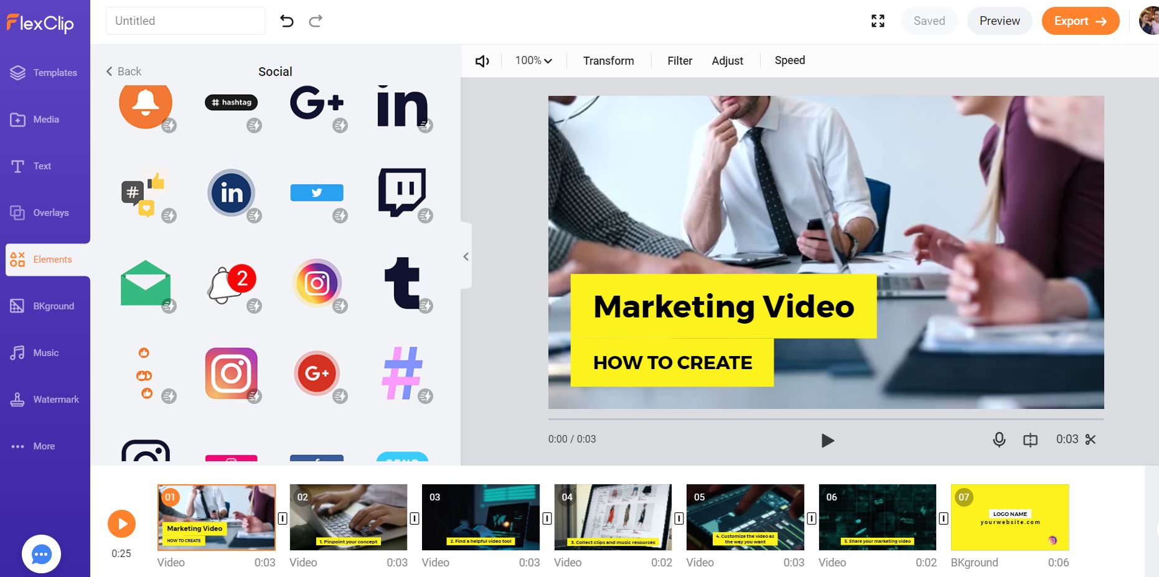
Task: Add the bell with red 2 badge
Action: pyautogui.click(x=232, y=283)
